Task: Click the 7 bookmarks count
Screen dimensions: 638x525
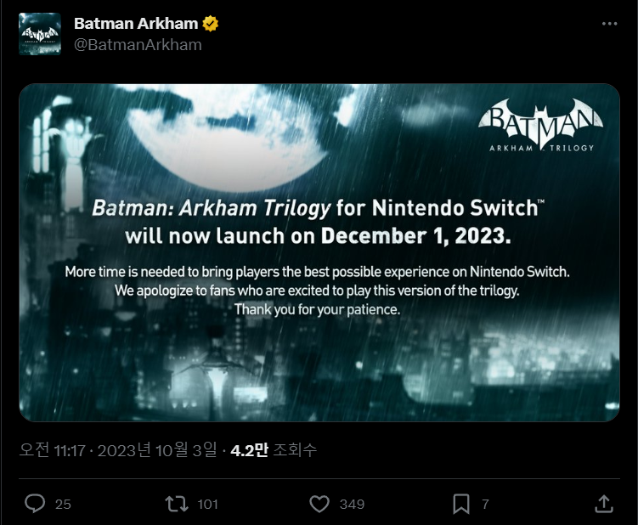Action: [x=485, y=504]
